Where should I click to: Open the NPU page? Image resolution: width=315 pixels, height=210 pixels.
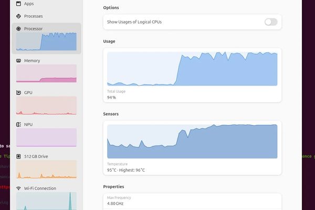click(46, 134)
